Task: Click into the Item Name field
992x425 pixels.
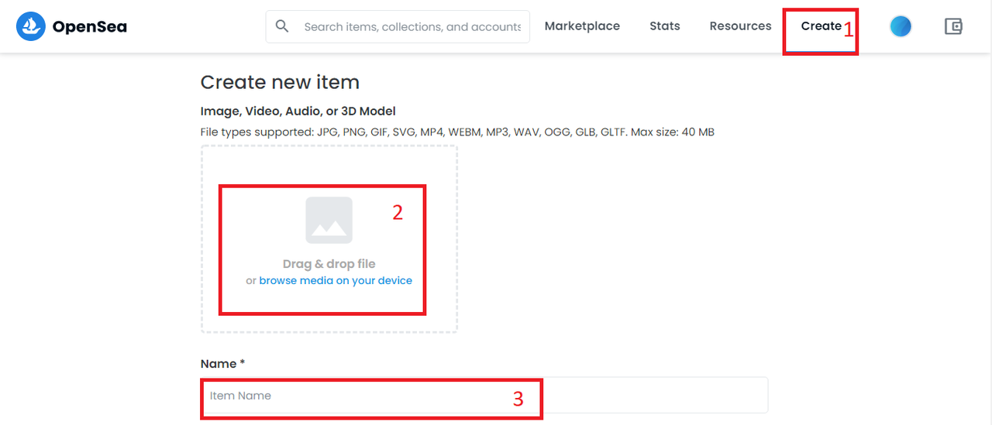Action: (x=484, y=396)
